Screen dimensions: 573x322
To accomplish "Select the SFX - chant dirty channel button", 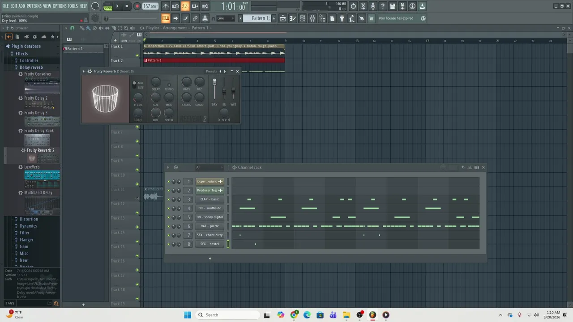I will tap(210, 235).
